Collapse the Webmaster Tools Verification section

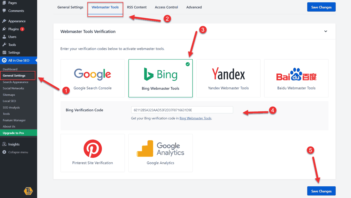pos(326,31)
